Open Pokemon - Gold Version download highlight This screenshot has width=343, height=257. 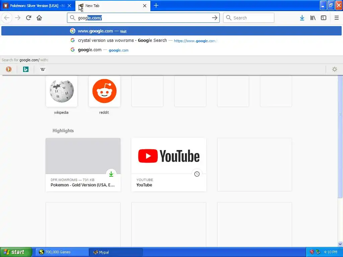coord(83,165)
